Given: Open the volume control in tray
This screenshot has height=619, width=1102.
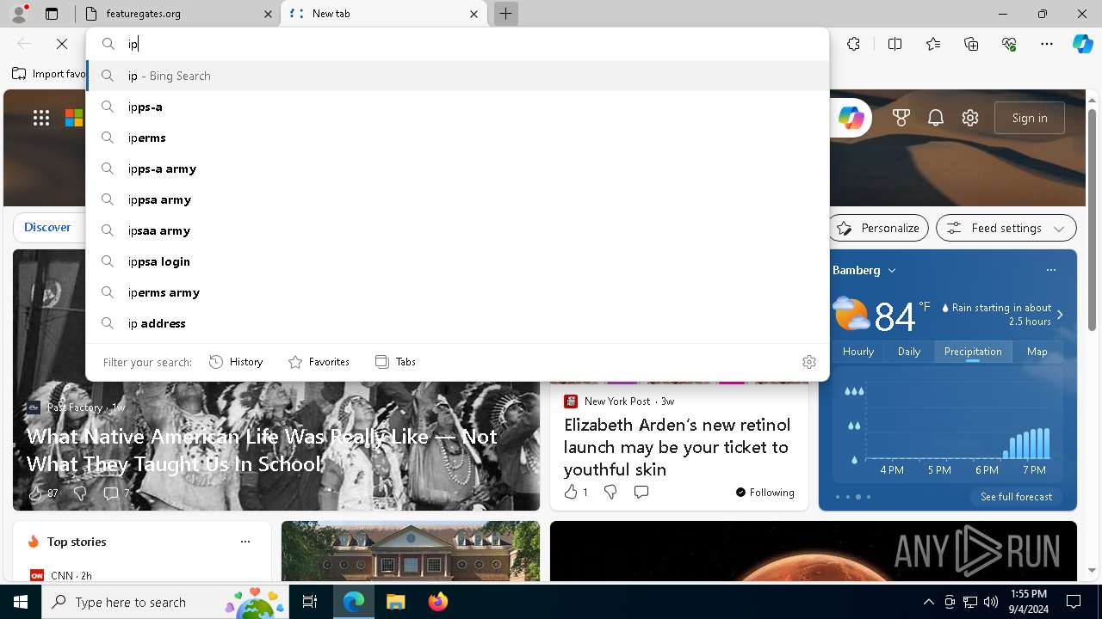Looking at the screenshot, I should coord(990,602).
